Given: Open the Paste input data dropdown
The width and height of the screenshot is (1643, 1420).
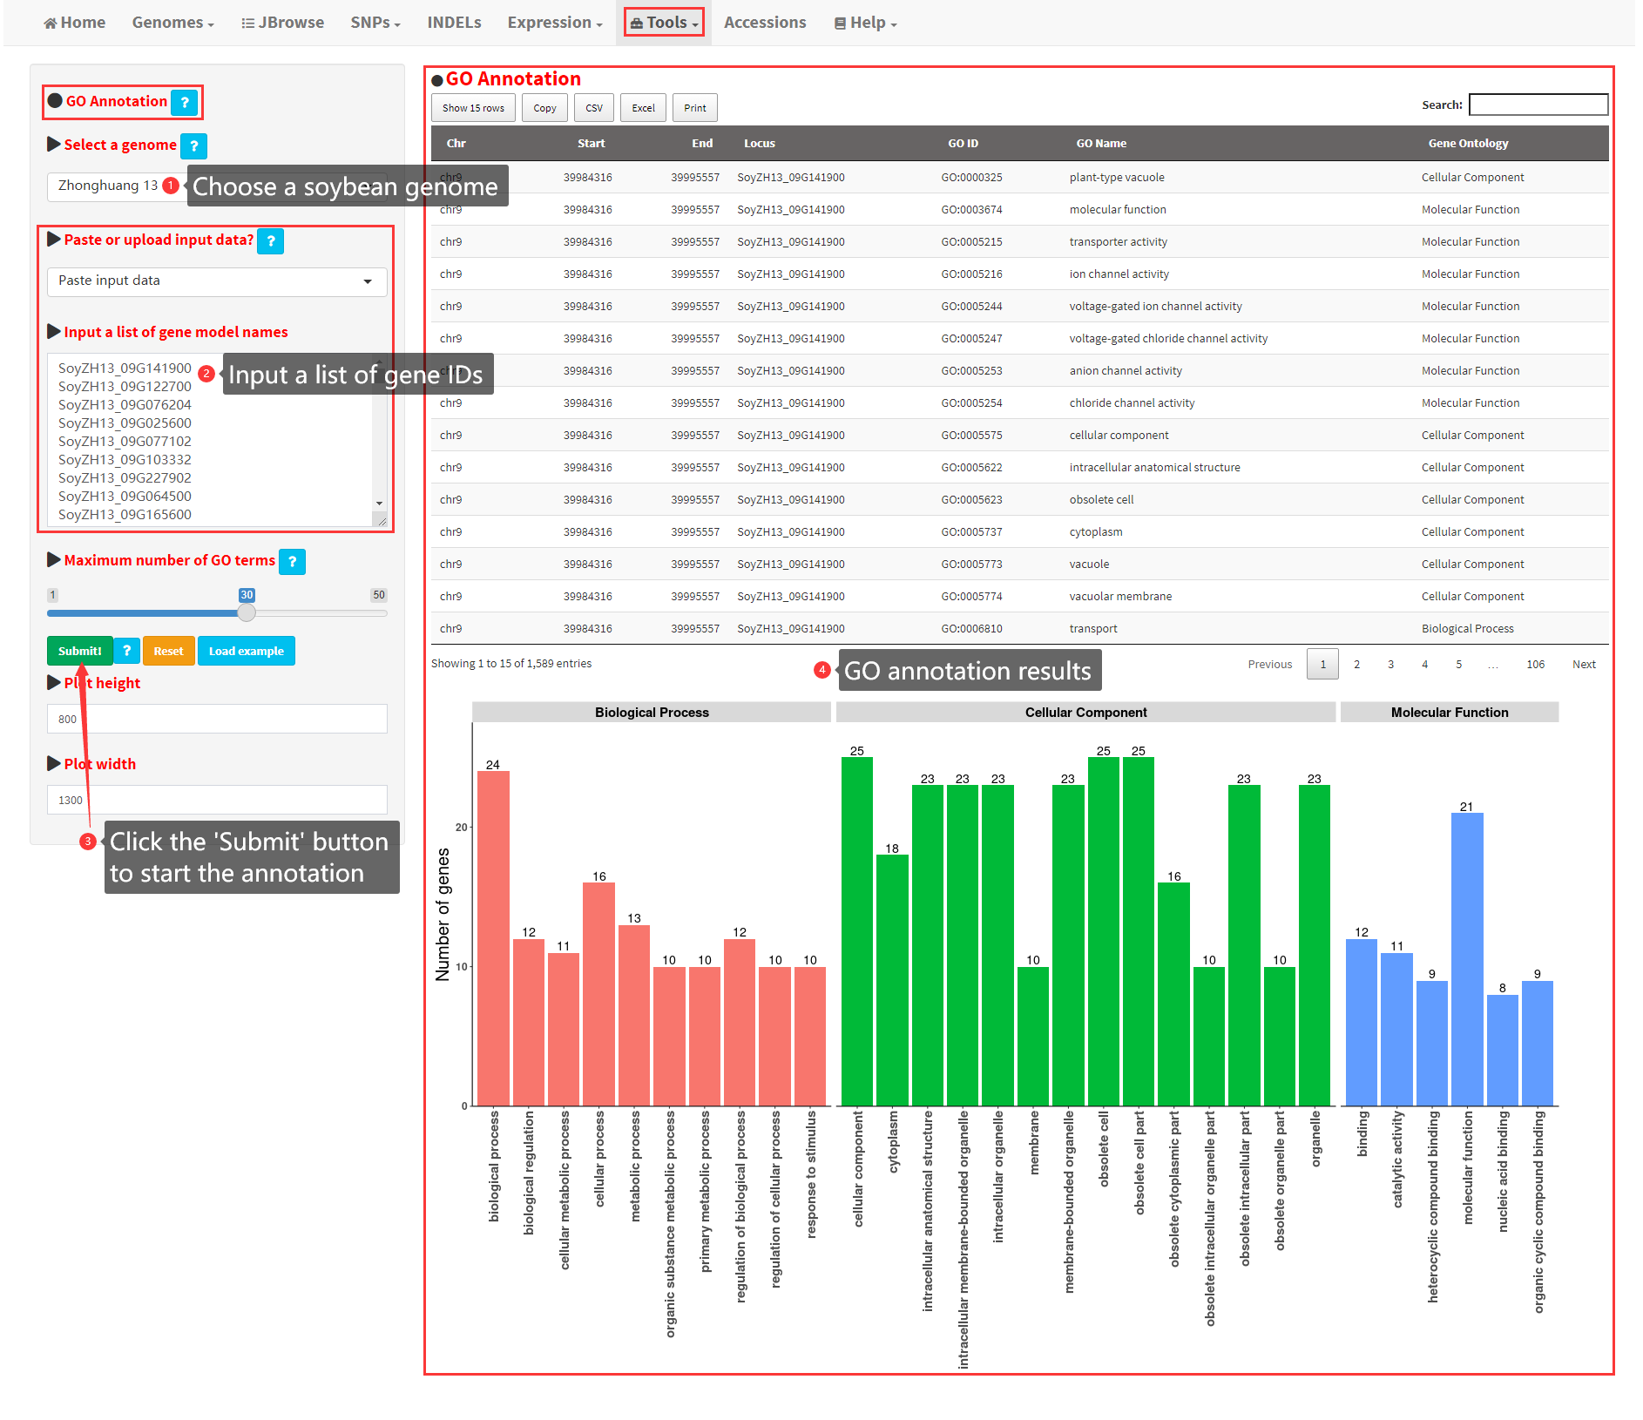Looking at the screenshot, I should [x=216, y=281].
